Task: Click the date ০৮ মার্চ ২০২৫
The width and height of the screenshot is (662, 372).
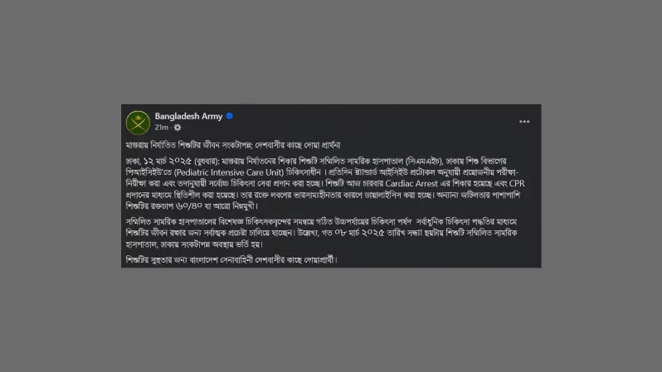Action: click(359, 233)
